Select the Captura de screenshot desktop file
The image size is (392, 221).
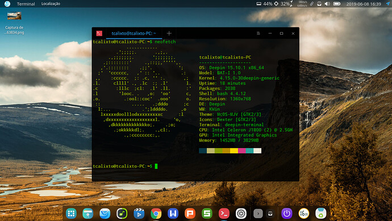tap(14, 23)
